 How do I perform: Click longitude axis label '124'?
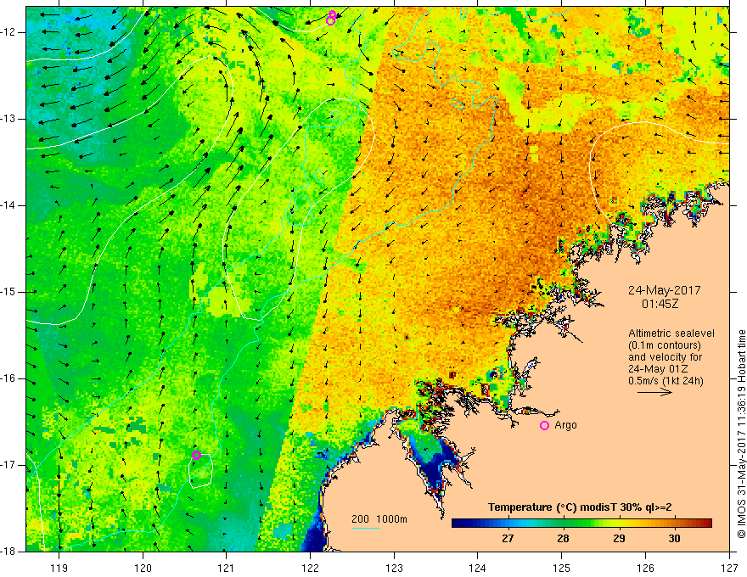point(478,568)
